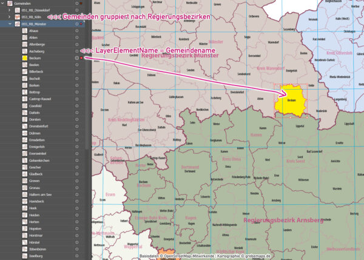Click the Gemeinden layer thumbnail
The height and width of the screenshot is (260, 364).
(x=10, y=4)
